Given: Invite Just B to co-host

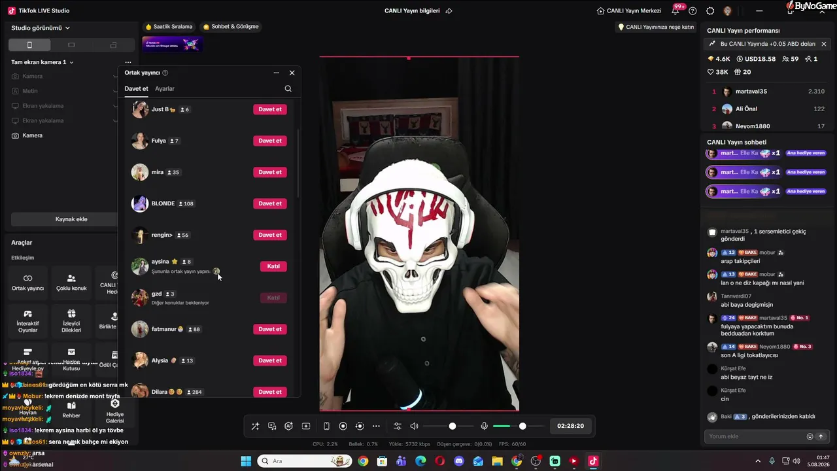Looking at the screenshot, I should pos(270,109).
